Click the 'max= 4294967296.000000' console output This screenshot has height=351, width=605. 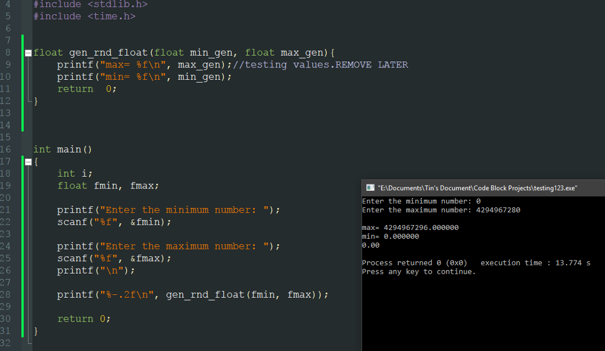pyautogui.click(x=411, y=227)
